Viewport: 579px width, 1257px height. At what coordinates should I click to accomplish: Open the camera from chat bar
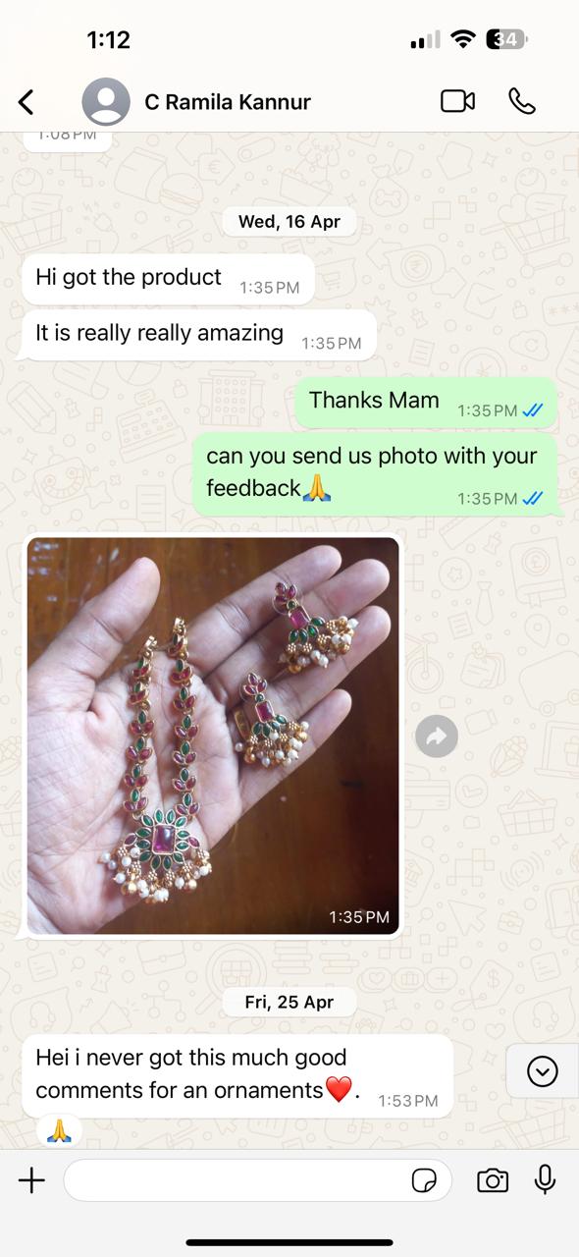493,1180
